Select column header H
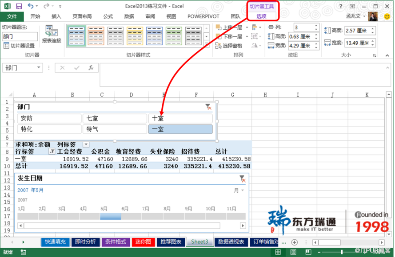395x257 pixels. (265, 95)
